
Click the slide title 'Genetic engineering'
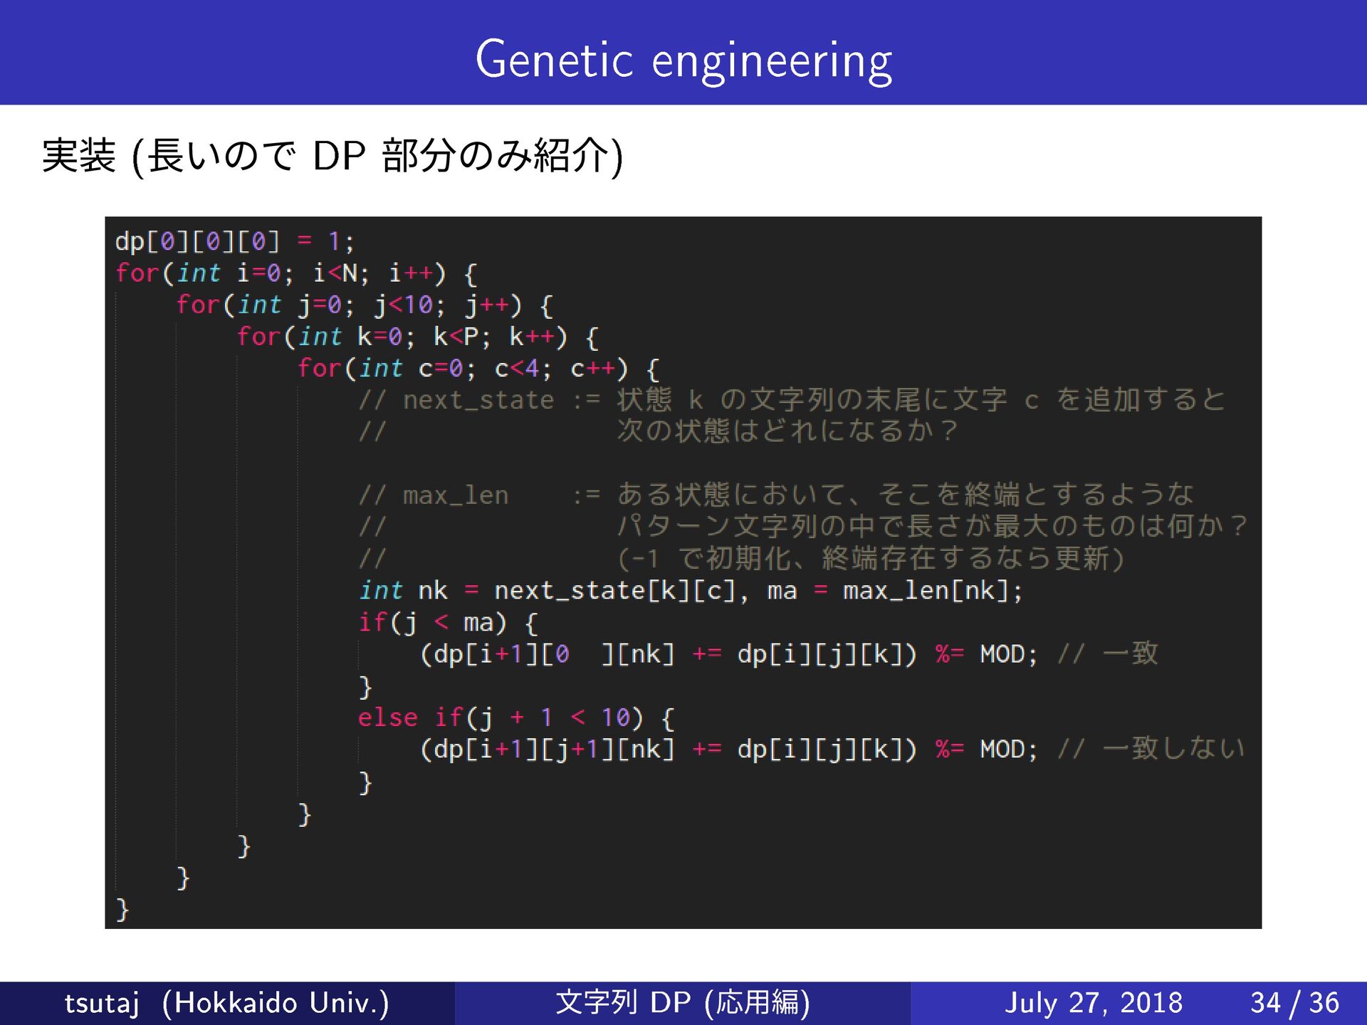coord(683,60)
